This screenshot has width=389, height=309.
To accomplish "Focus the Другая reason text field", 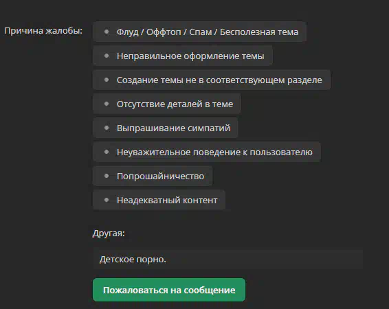I will [228, 260].
